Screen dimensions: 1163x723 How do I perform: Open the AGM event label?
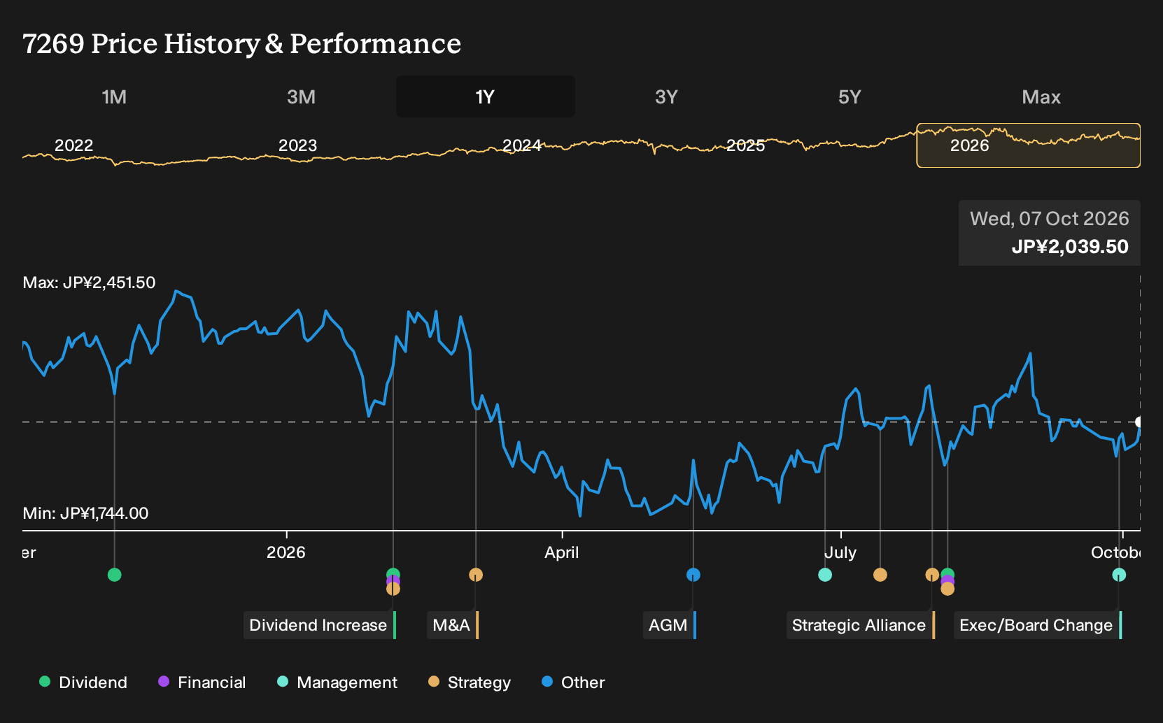670,625
